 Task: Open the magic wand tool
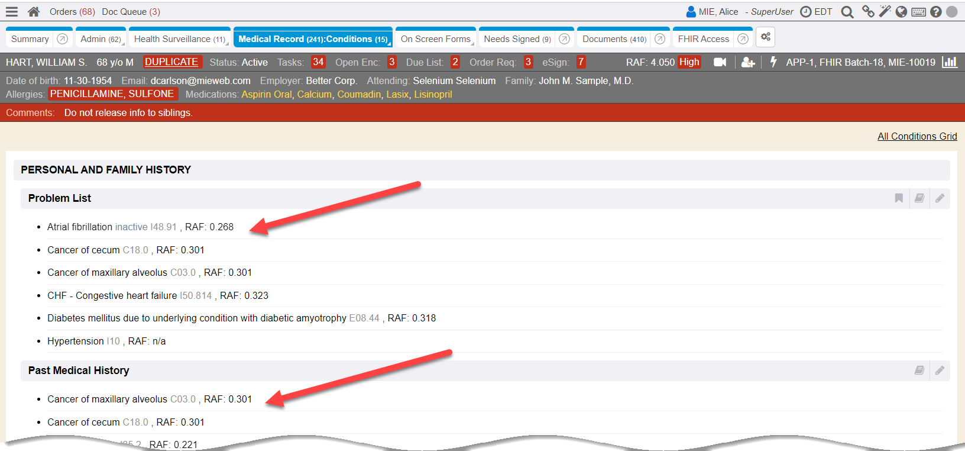(885, 12)
